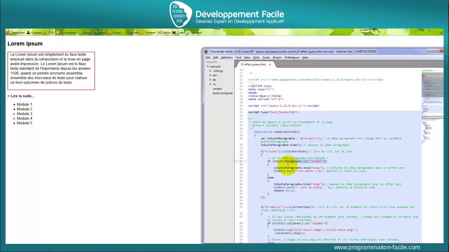Image resolution: width=449 pixels, height=252 pixels.
Task: Open the Options toolbar menu
Action: 194,33
